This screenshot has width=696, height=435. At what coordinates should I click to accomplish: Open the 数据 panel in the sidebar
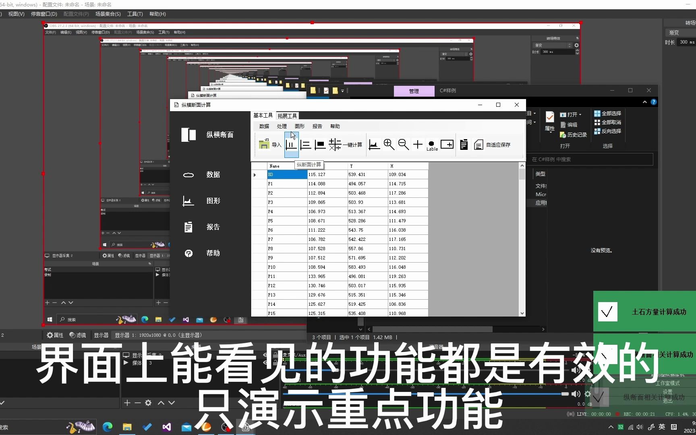click(x=213, y=175)
